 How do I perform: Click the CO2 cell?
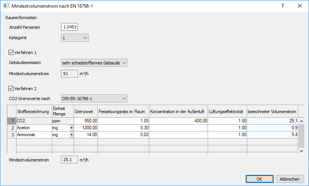coord(34,121)
